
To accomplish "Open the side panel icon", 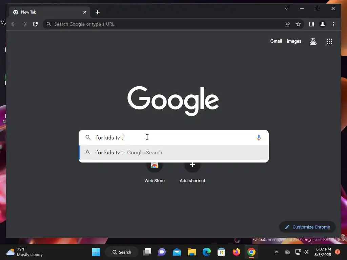I will coord(312,24).
